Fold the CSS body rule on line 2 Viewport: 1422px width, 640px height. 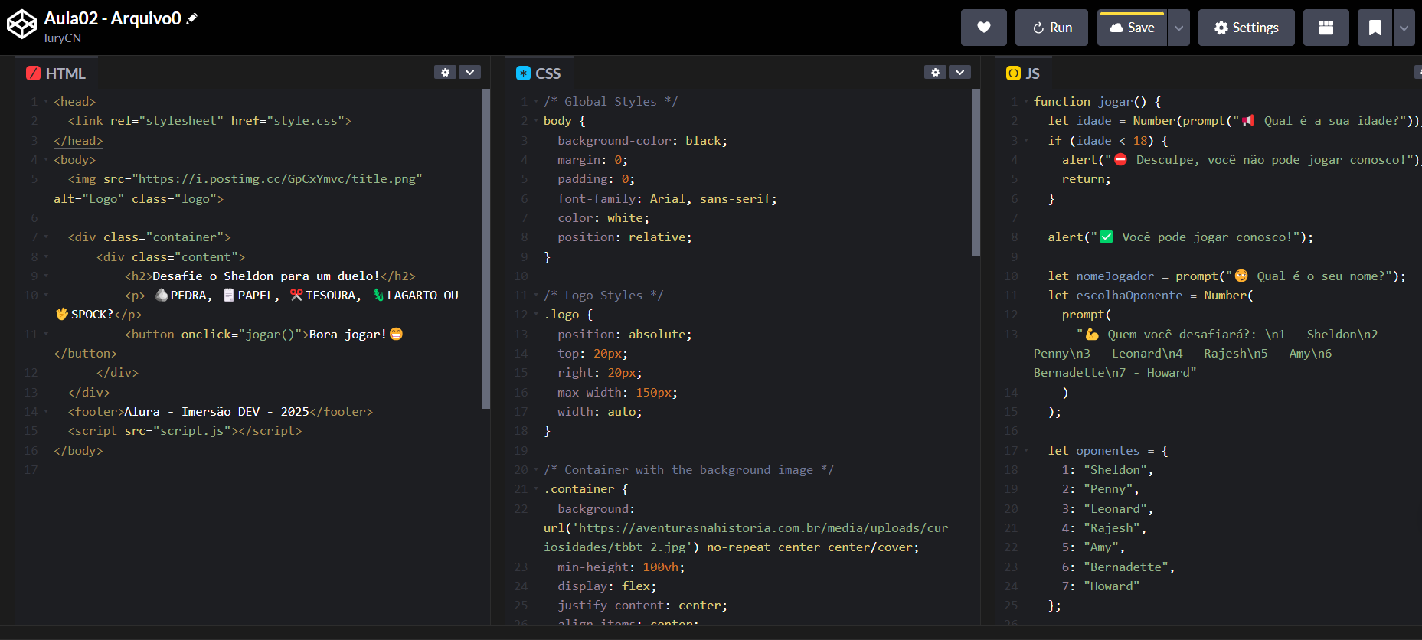[536, 121]
